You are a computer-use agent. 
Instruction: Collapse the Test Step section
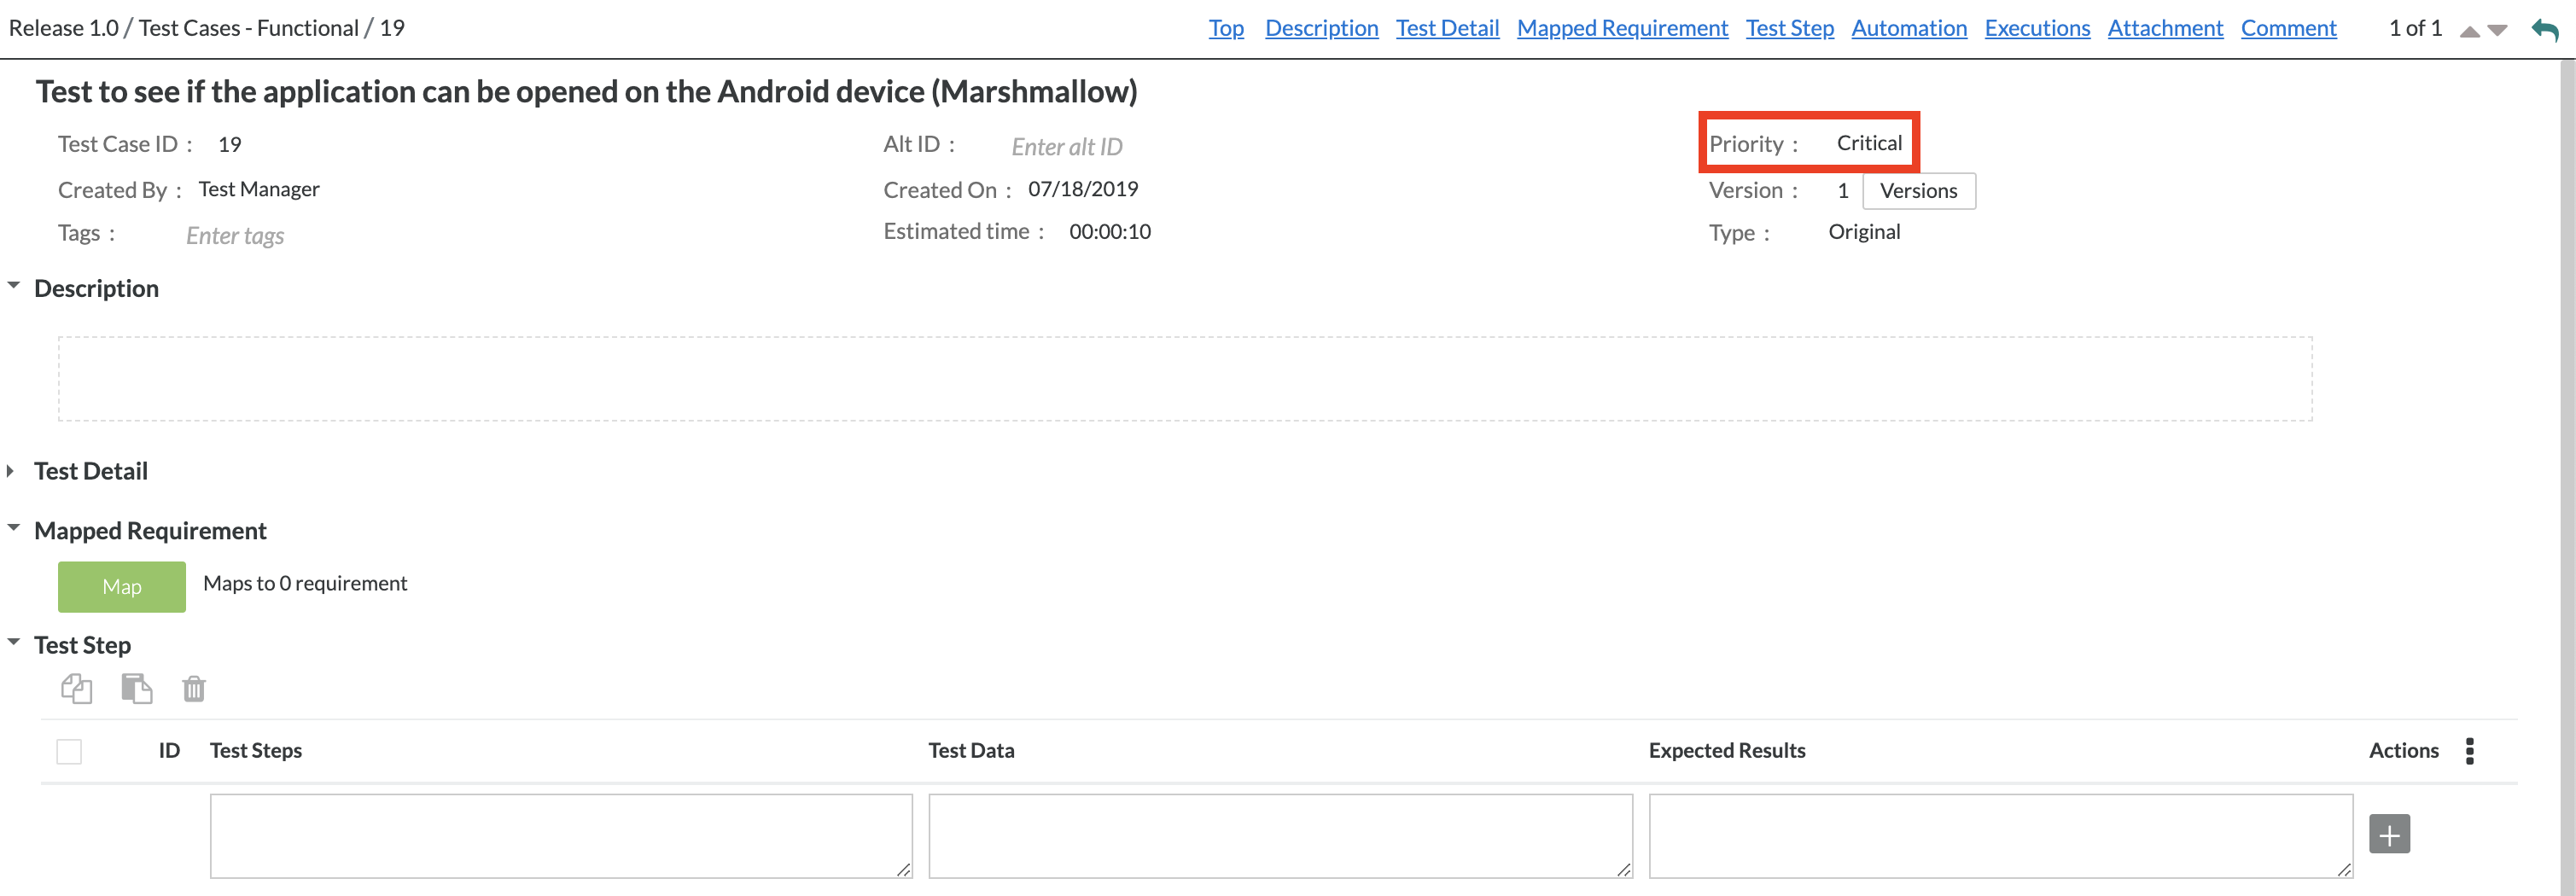(x=14, y=644)
